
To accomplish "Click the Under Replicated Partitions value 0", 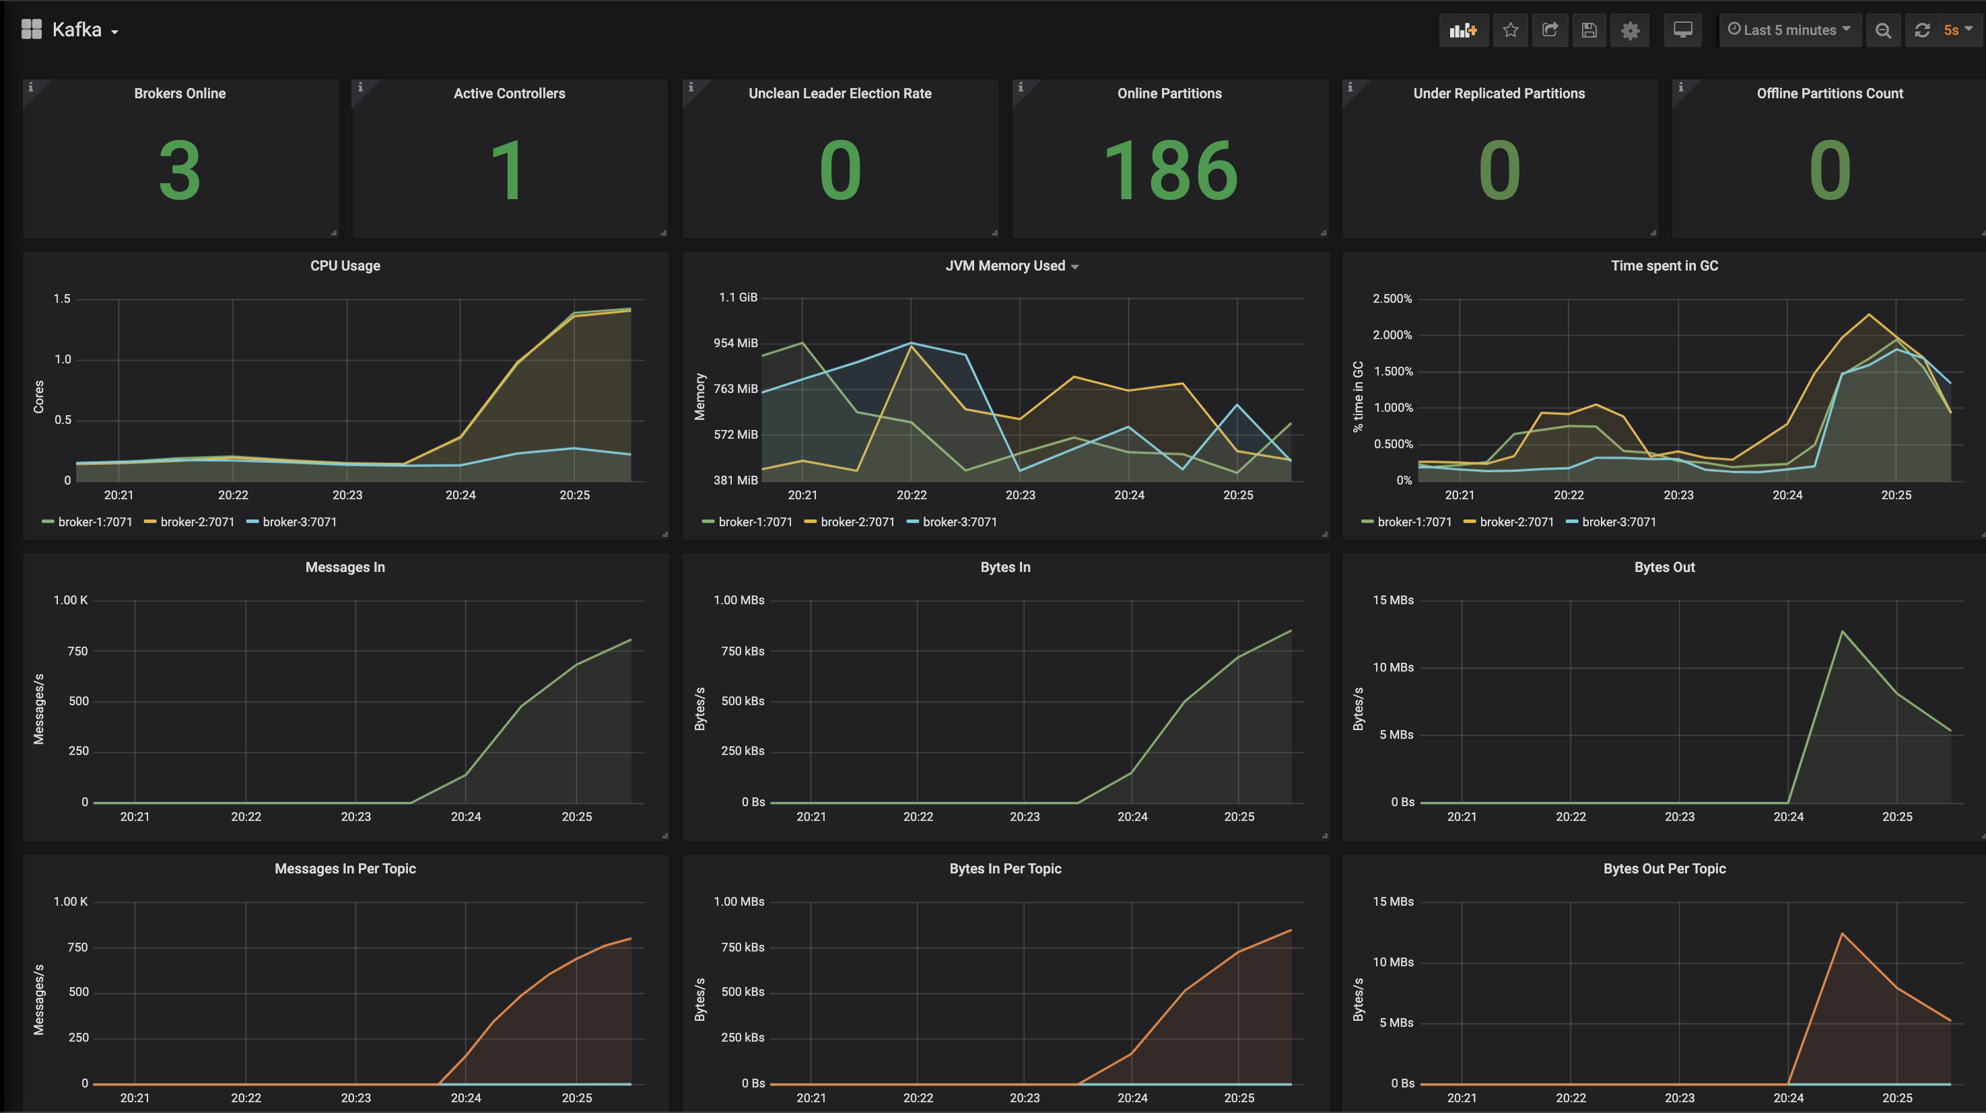I will (1499, 171).
